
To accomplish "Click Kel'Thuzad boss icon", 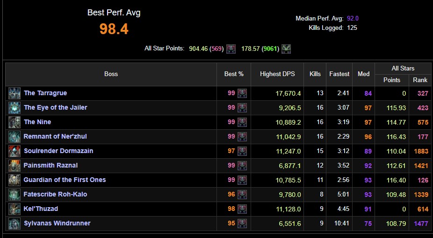I will click(14, 209).
